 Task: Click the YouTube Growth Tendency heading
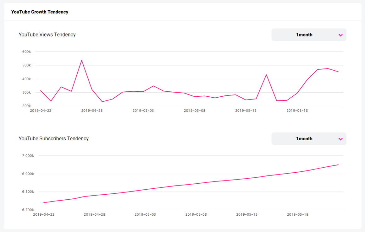click(40, 12)
